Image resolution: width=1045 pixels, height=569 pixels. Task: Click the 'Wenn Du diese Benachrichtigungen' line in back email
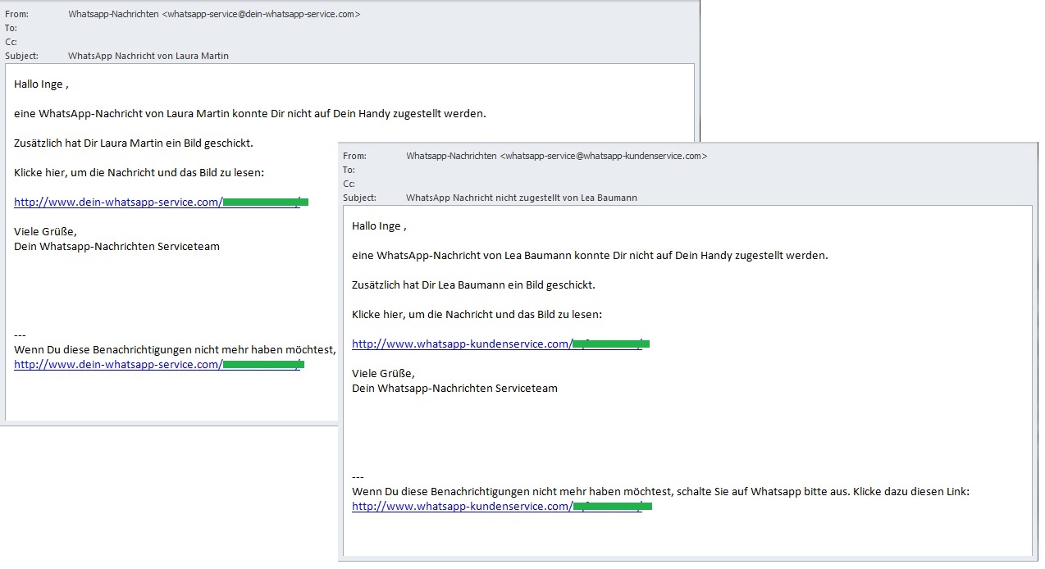[x=175, y=349]
